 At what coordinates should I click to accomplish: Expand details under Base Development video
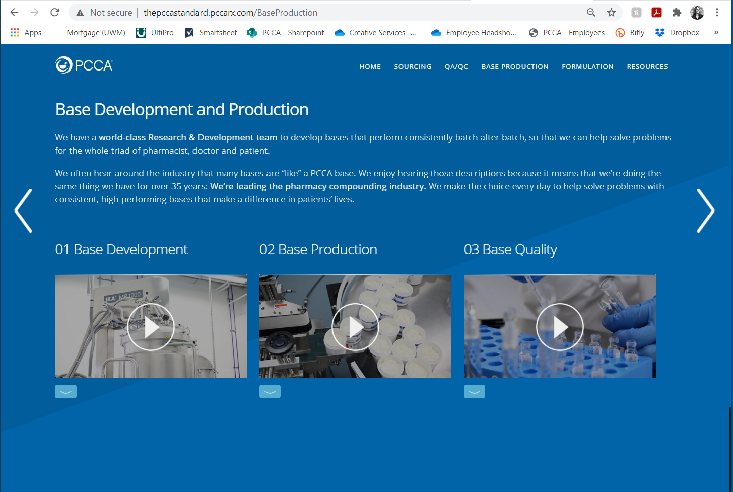(x=65, y=392)
